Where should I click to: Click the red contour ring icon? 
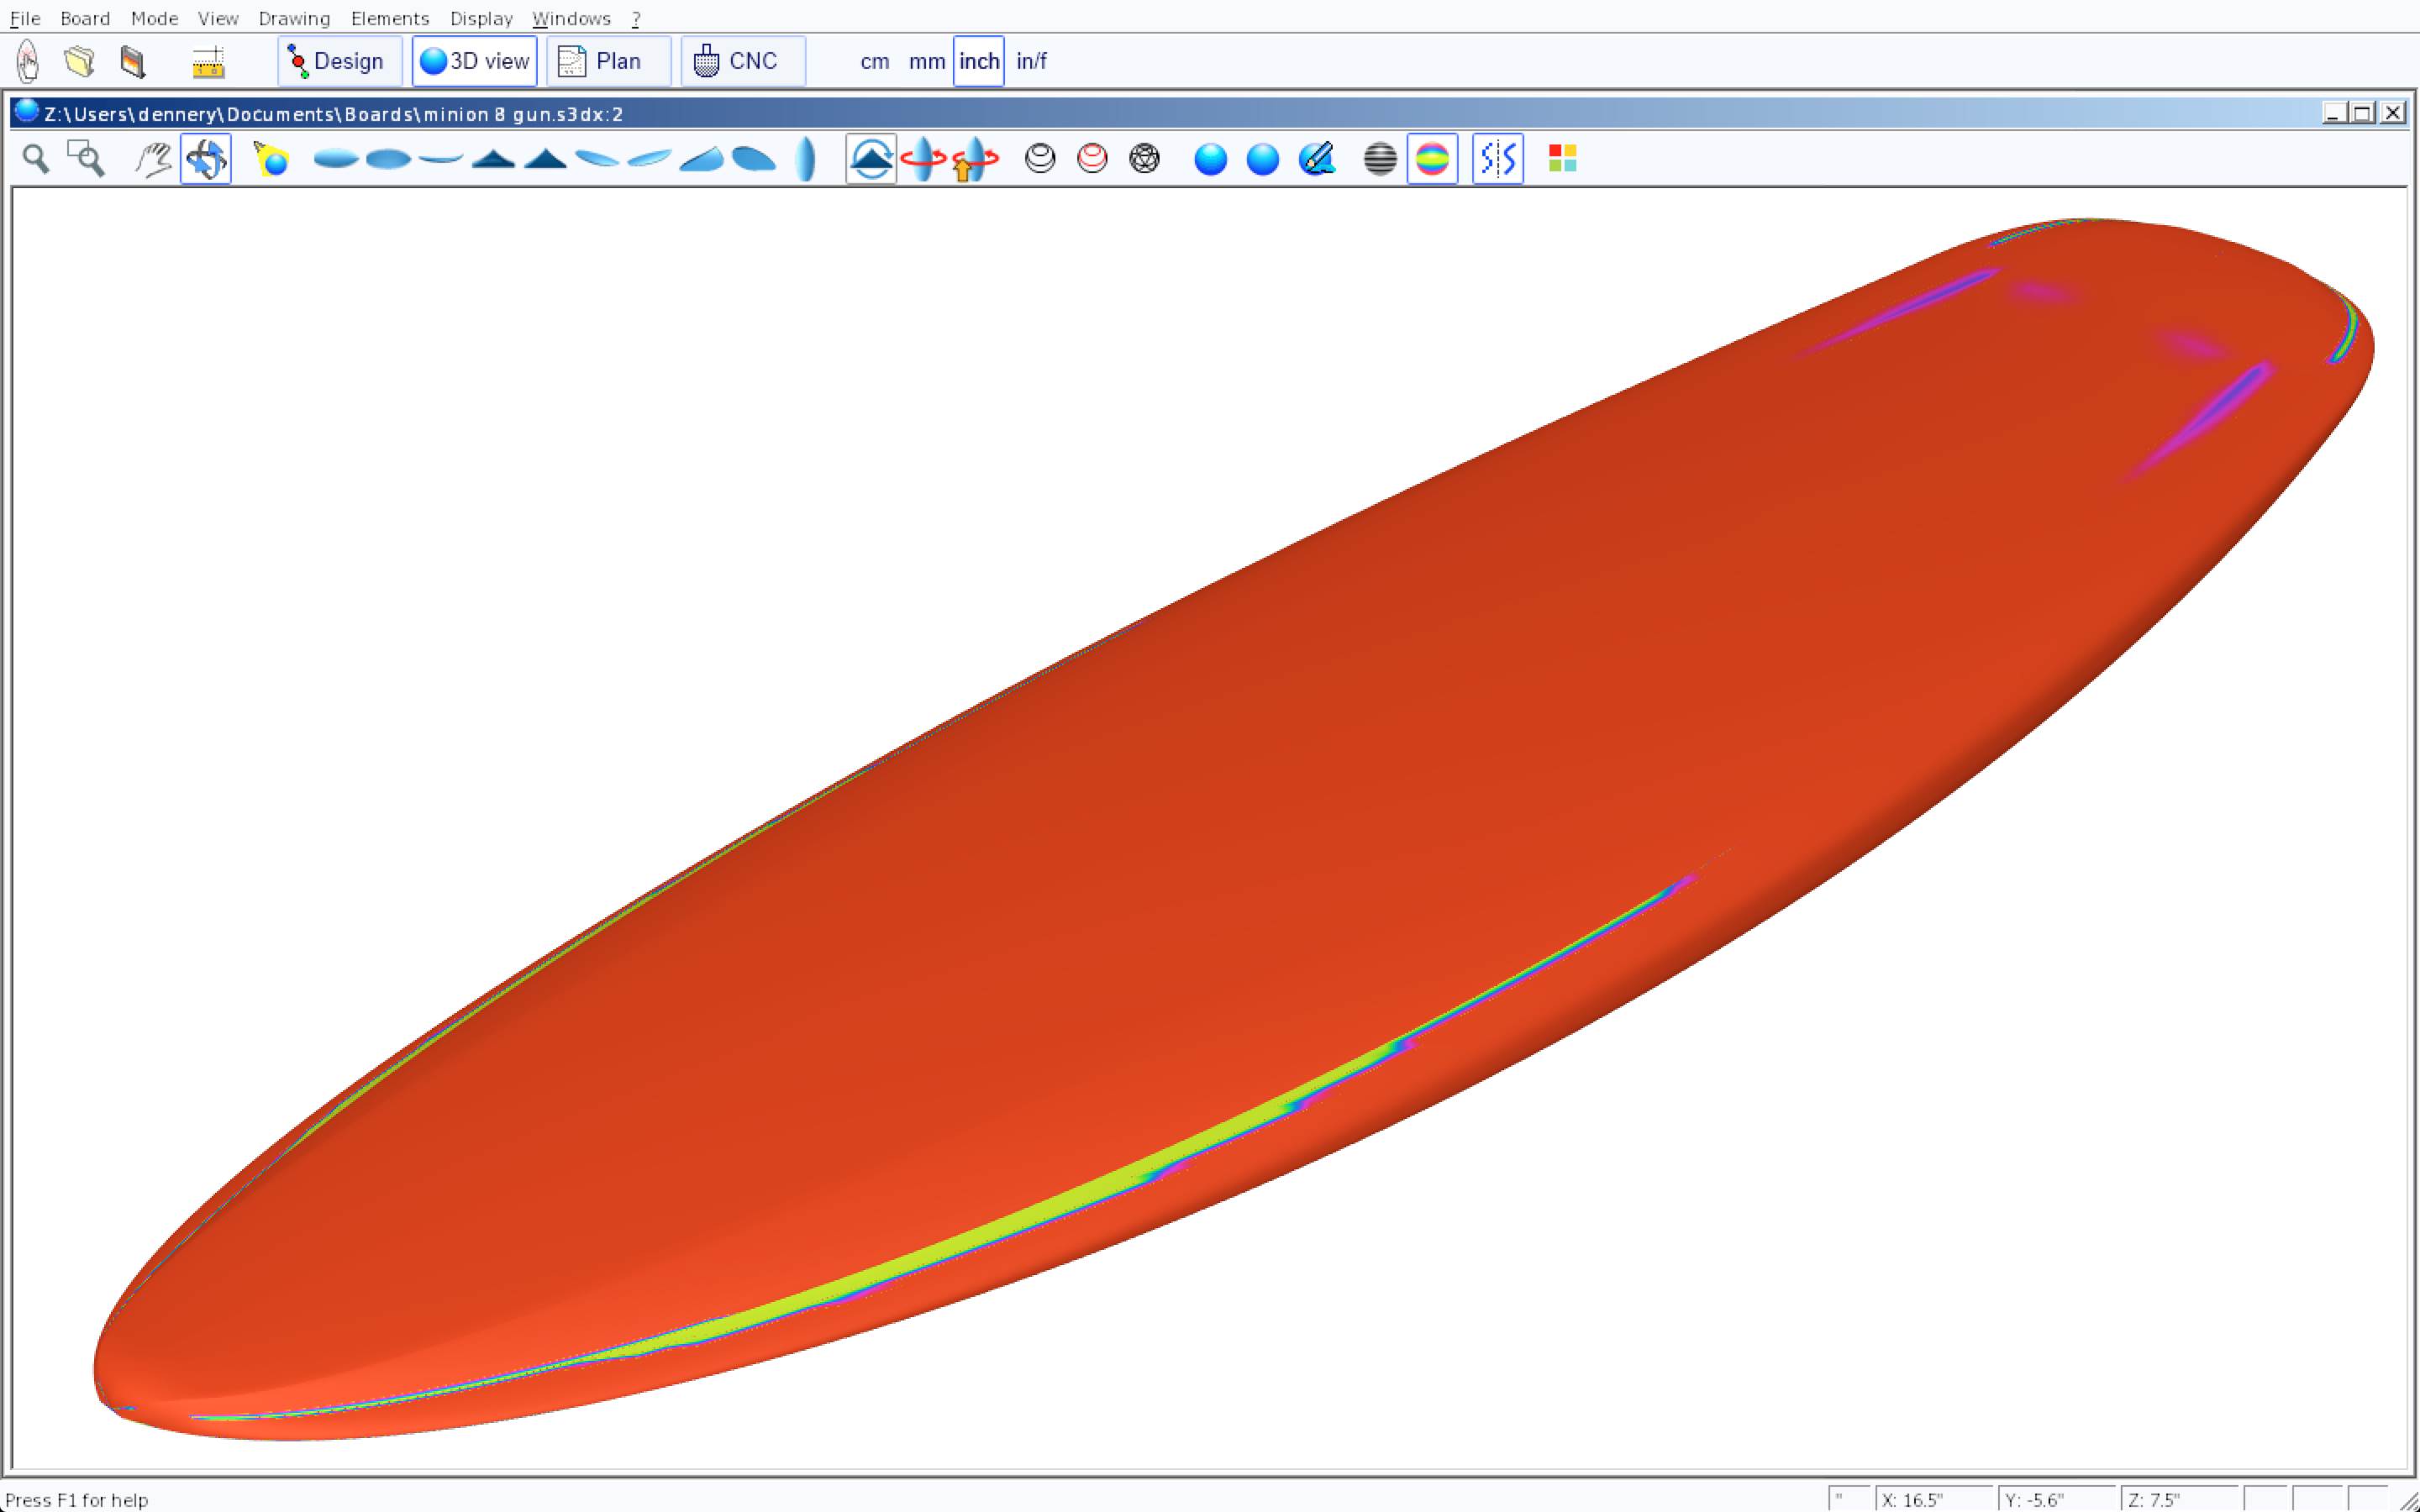(1092, 159)
